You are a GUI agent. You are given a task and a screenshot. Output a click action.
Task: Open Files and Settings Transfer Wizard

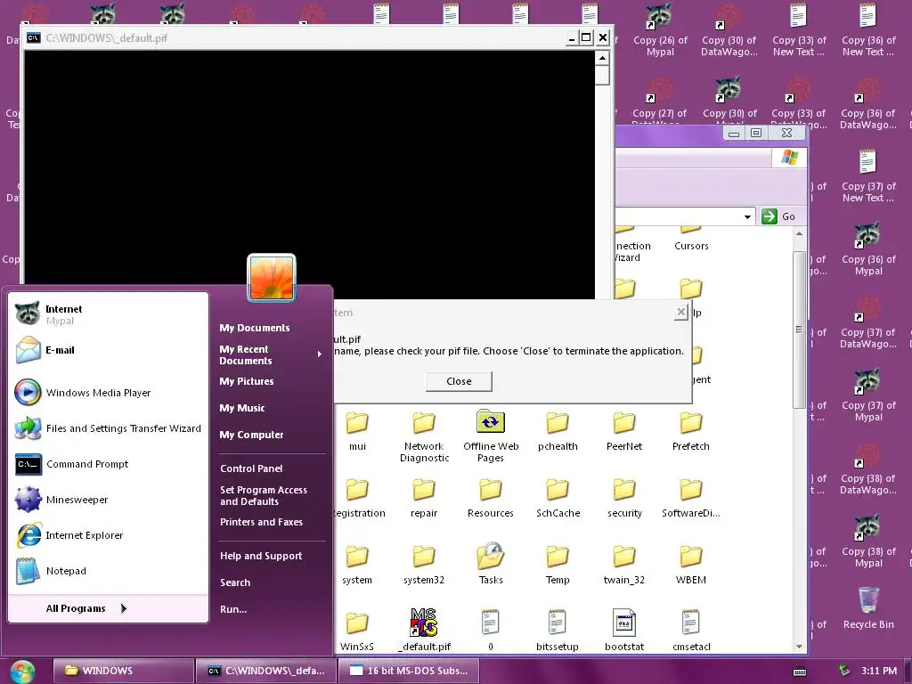pyautogui.click(x=108, y=428)
